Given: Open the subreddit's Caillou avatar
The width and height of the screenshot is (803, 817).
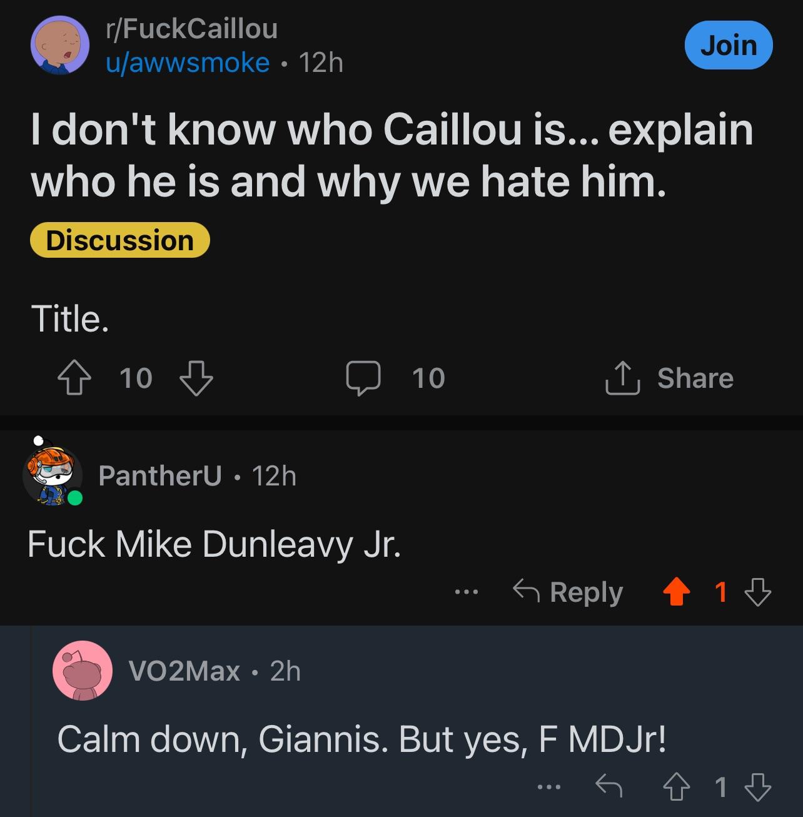Looking at the screenshot, I should (60, 45).
